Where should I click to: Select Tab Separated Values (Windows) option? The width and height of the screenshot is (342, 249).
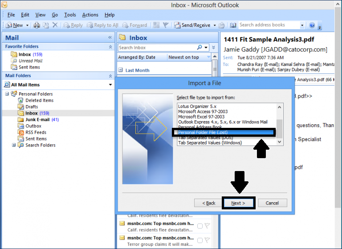(210, 143)
